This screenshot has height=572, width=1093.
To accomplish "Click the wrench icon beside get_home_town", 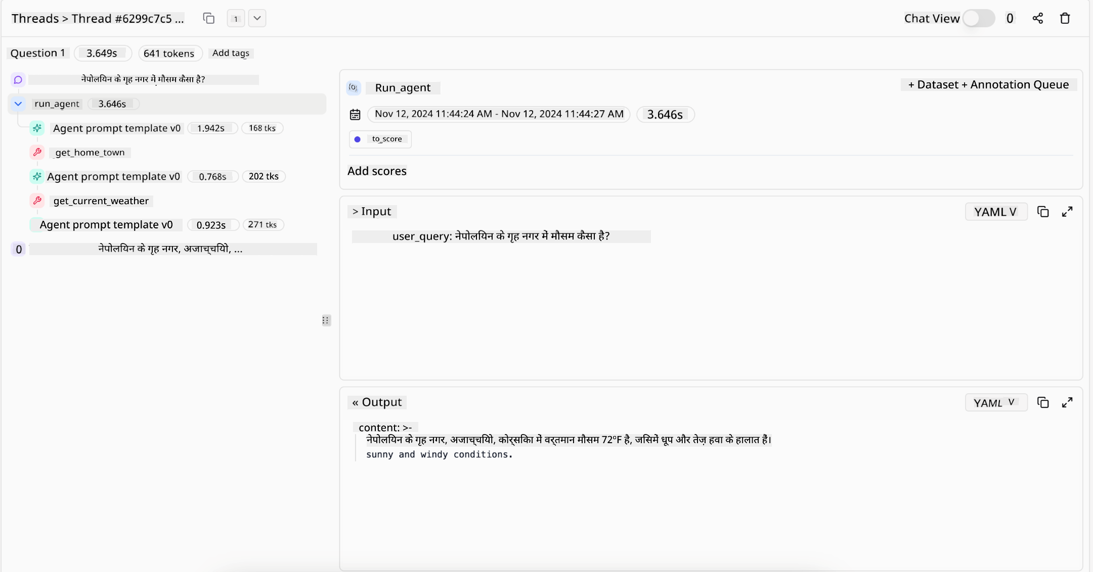I will pyautogui.click(x=37, y=152).
